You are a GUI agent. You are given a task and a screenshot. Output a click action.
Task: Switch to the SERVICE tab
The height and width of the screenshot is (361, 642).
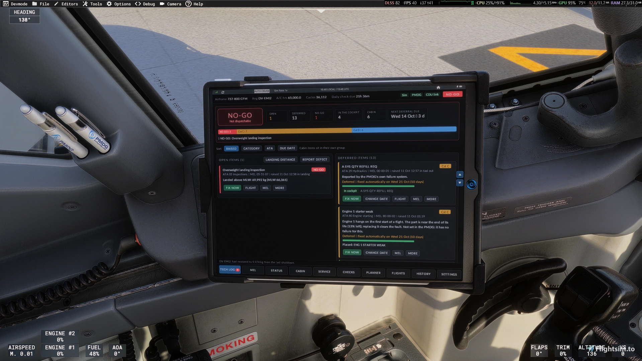pyautogui.click(x=324, y=272)
